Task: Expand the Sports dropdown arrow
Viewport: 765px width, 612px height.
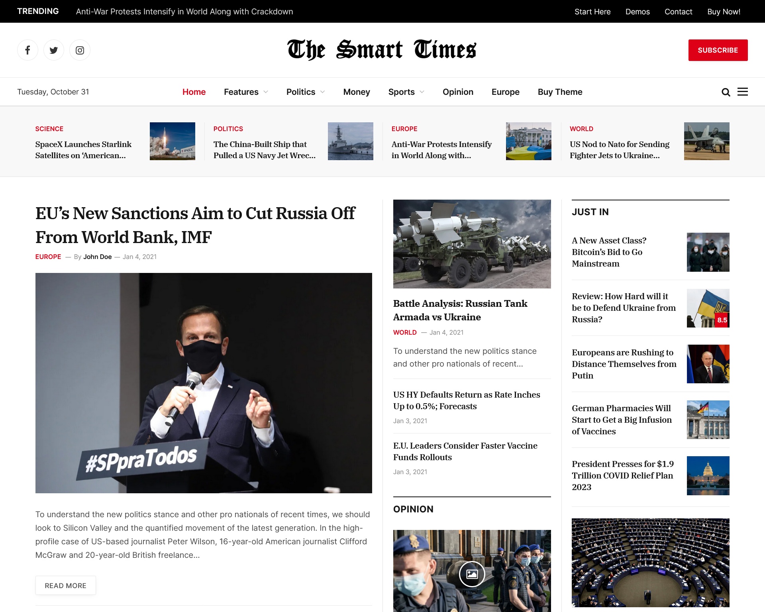Action: tap(422, 92)
